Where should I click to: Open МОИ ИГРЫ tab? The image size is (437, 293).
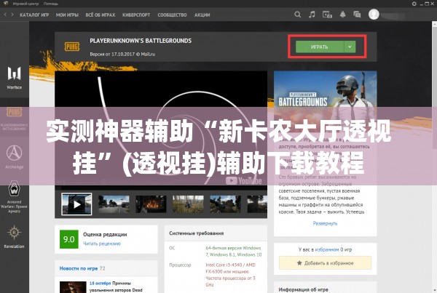[x=67, y=15]
